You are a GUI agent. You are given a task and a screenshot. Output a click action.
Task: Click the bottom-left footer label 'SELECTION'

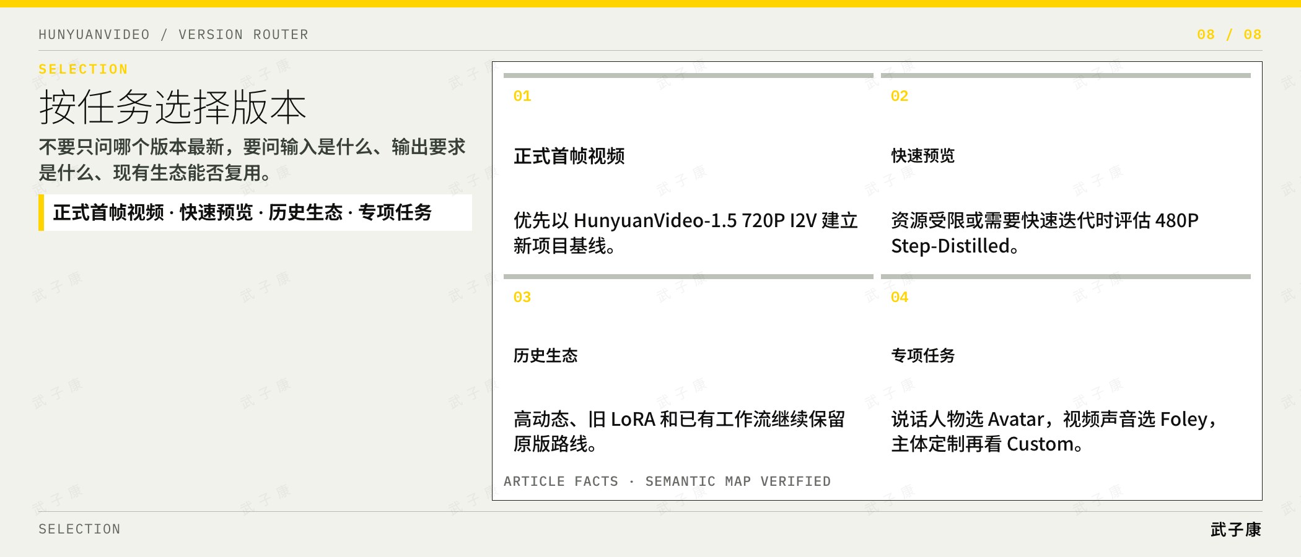point(79,529)
